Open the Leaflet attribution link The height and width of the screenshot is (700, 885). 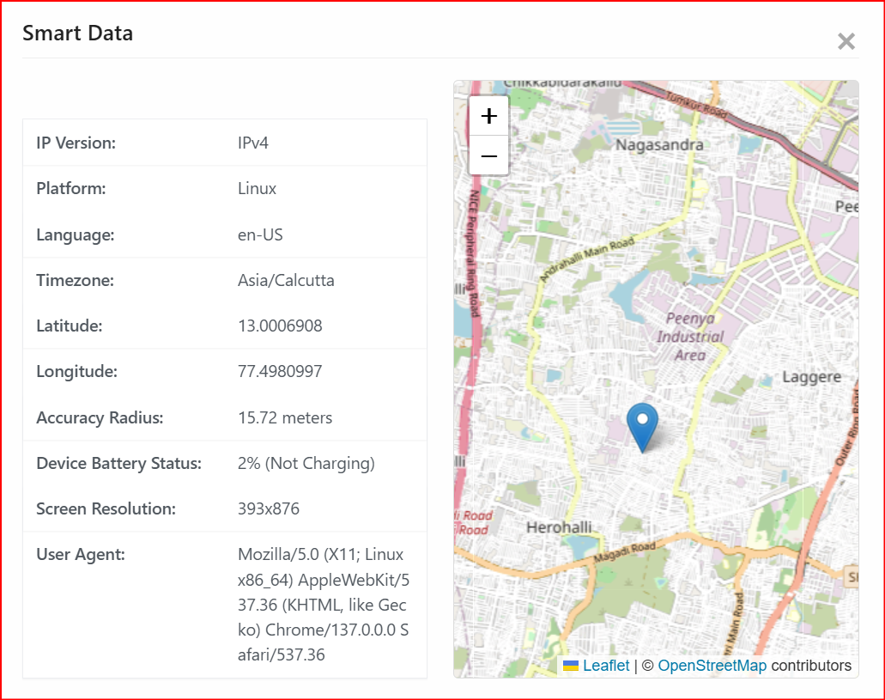(606, 666)
